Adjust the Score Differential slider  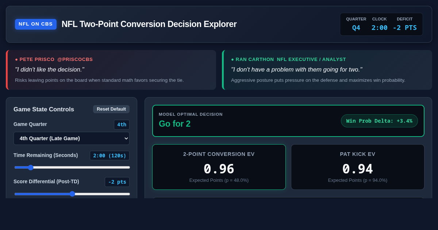72,194
